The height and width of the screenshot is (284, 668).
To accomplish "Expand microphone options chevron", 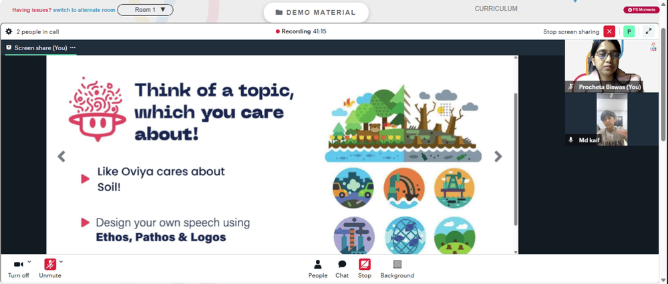I will point(61,261).
